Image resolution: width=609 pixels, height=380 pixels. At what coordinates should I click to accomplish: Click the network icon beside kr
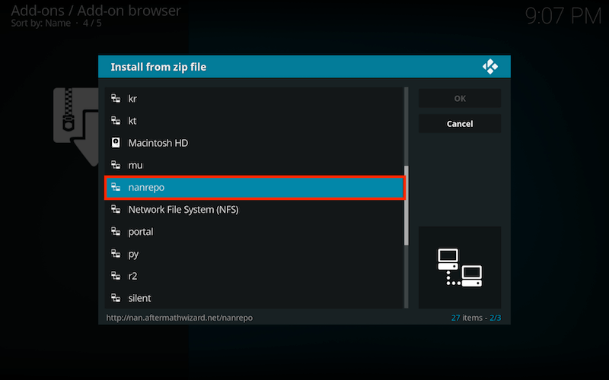coord(116,99)
